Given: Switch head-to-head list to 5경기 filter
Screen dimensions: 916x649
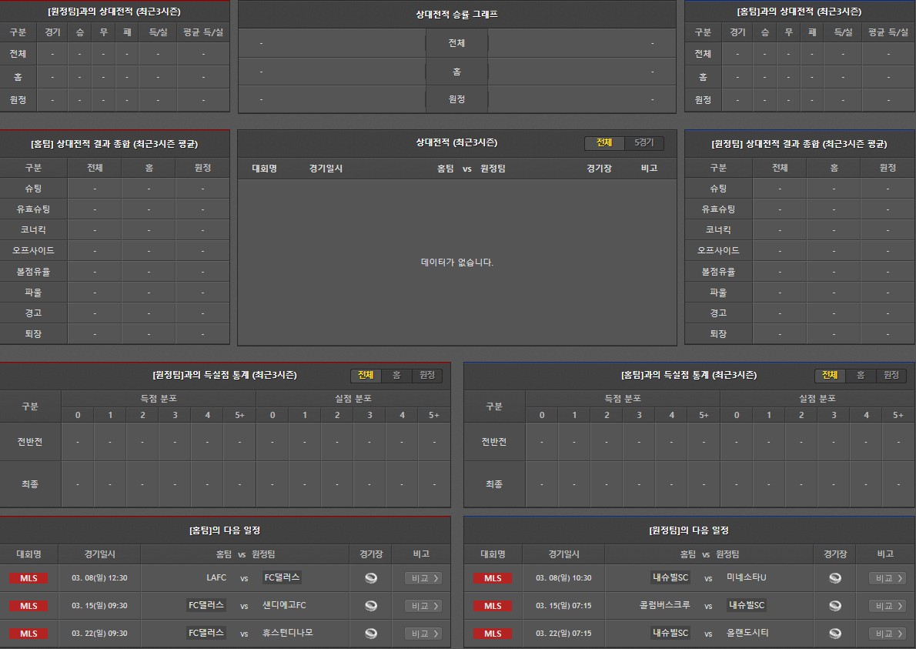Looking at the screenshot, I should pos(644,143).
